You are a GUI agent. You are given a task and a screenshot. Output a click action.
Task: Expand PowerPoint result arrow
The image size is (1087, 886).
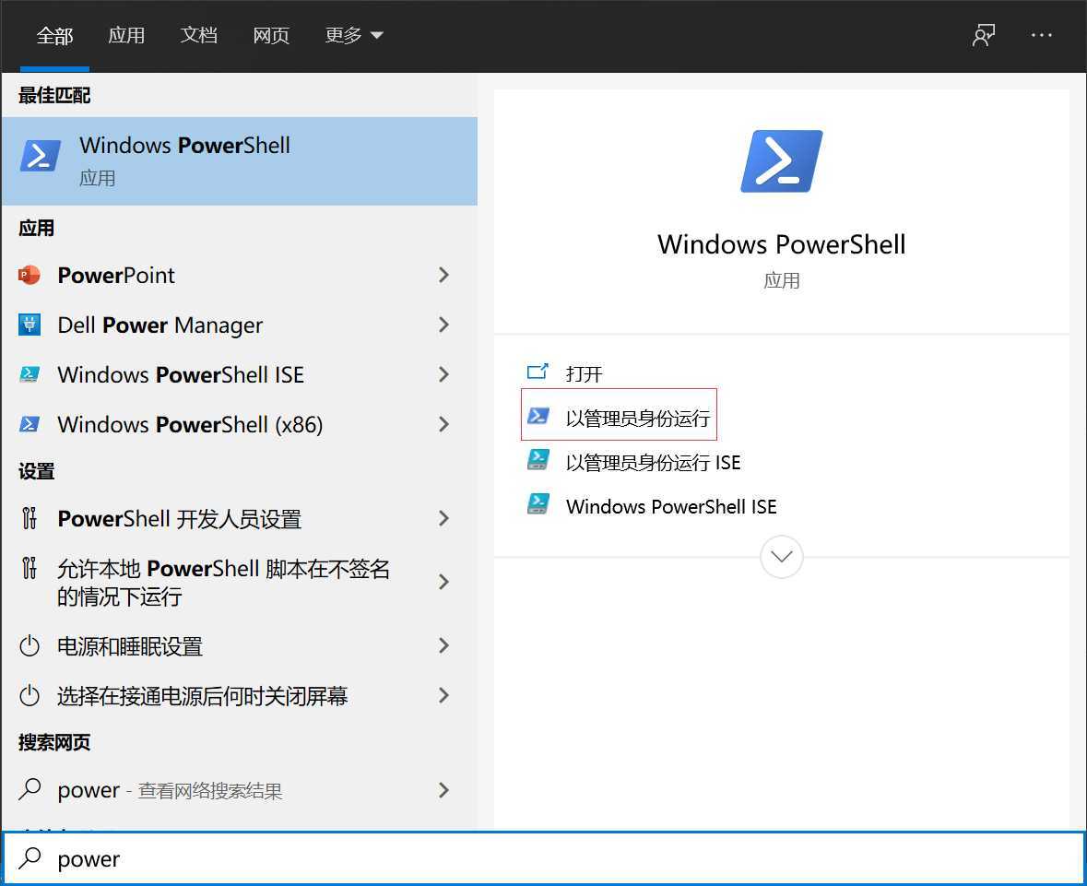point(443,276)
